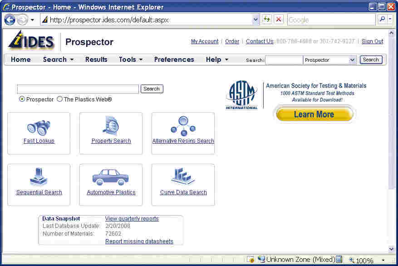Refresh the page using the green arrows icon
The height and width of the screenshot is (266, 398).
coord(266,20)
